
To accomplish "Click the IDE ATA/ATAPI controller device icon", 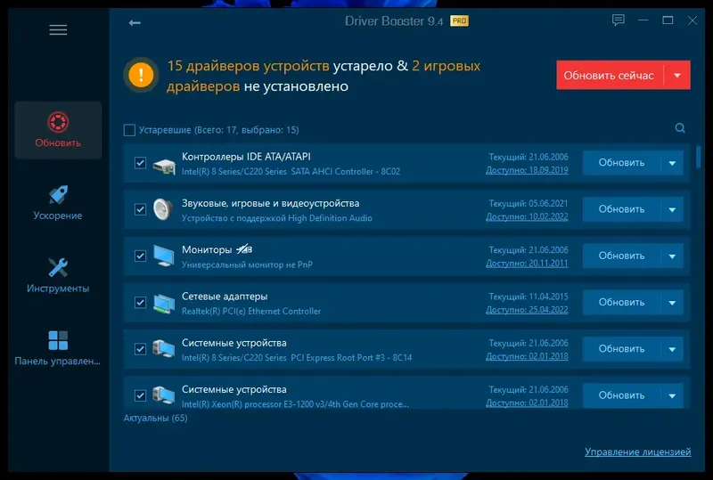I will pos(164,166).
